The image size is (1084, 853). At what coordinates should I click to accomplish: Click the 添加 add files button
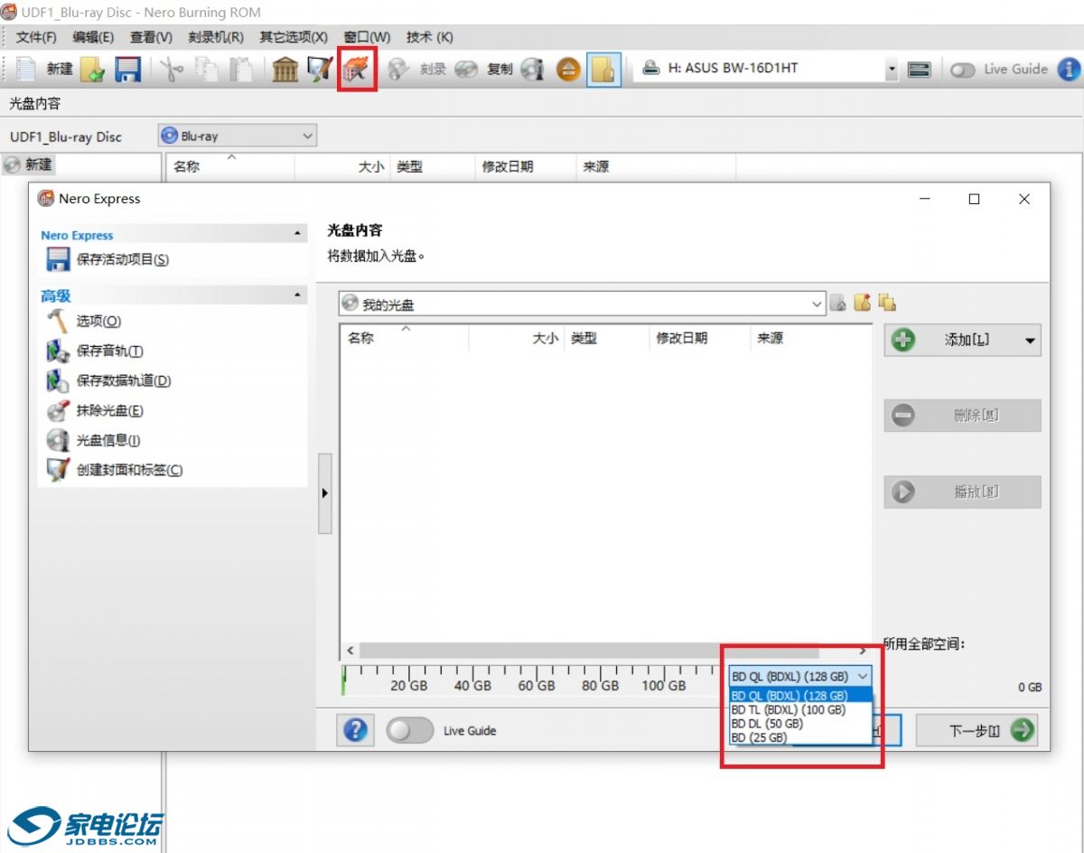coord(961,340)
